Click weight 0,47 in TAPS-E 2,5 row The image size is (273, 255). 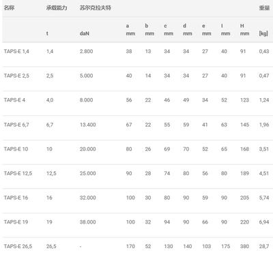point(264,76)
